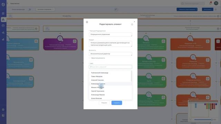Select Павел Макаров from the list
Viewport: 221px width, 124px height.
coord(110,76)
